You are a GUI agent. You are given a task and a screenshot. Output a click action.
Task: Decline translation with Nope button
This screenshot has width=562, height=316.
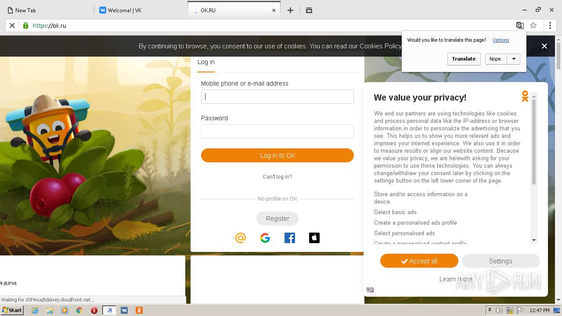click(x=495, y=59)
